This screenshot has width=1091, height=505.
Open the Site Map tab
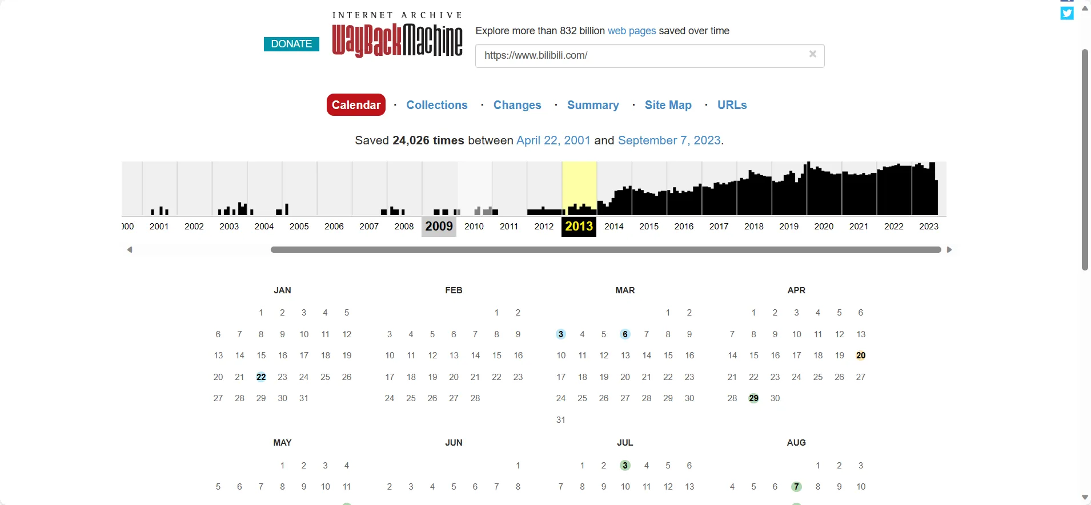668,105
